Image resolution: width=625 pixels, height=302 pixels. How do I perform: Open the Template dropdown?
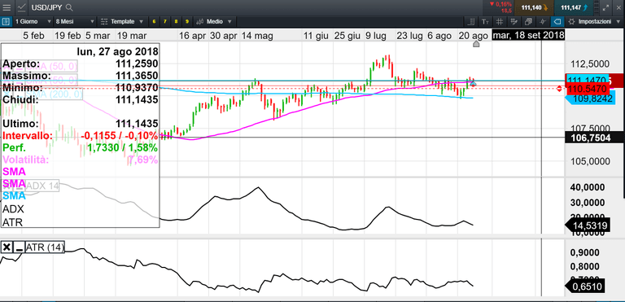coord(122,21)
